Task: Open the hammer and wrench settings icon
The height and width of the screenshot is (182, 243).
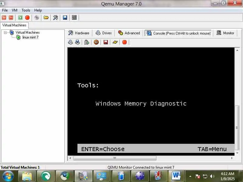Action: coord(56,18)
